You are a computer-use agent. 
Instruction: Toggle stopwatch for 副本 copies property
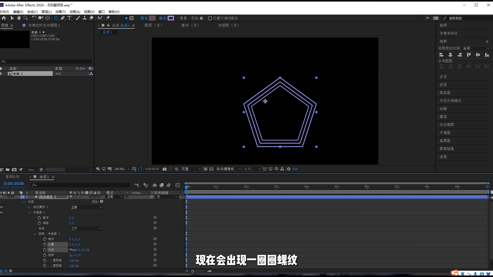coord(39,218)
